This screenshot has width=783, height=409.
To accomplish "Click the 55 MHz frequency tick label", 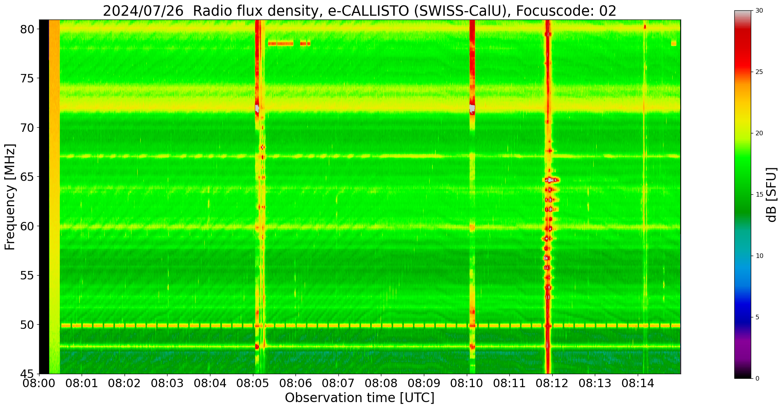I will click(27, 276).
